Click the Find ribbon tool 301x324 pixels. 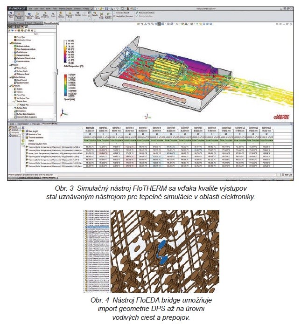point(53,14)
